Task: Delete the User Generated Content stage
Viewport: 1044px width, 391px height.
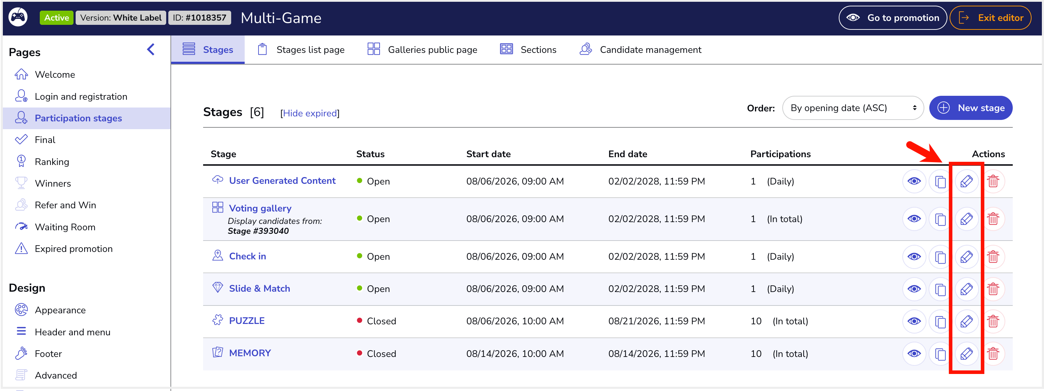Action: coord(993,181)
